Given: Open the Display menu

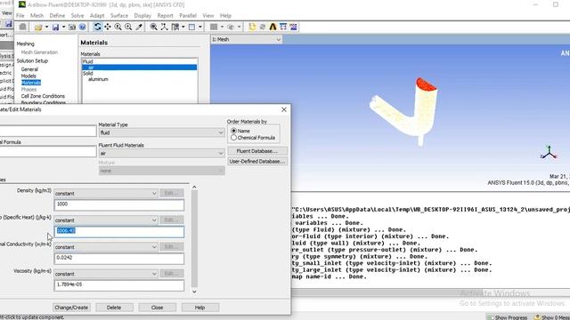Looking at the screenshot, I should point(142,16).
